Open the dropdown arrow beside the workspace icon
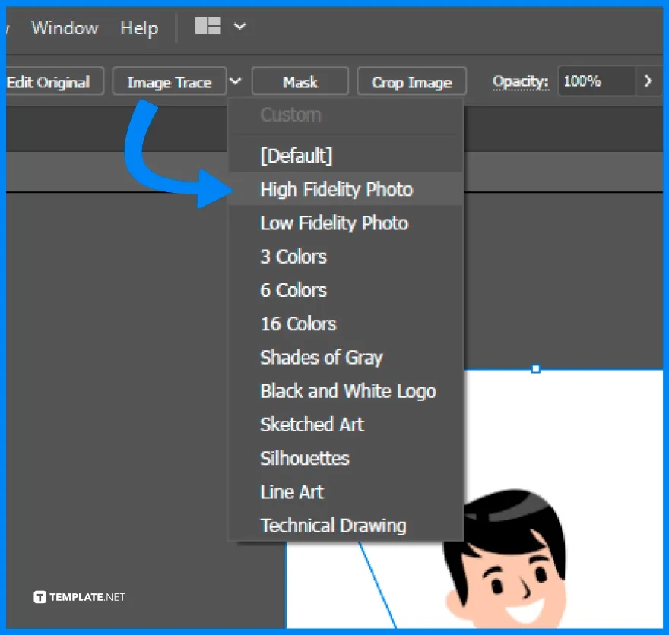This screenshot has width=669, height=635. coord(239,26)
